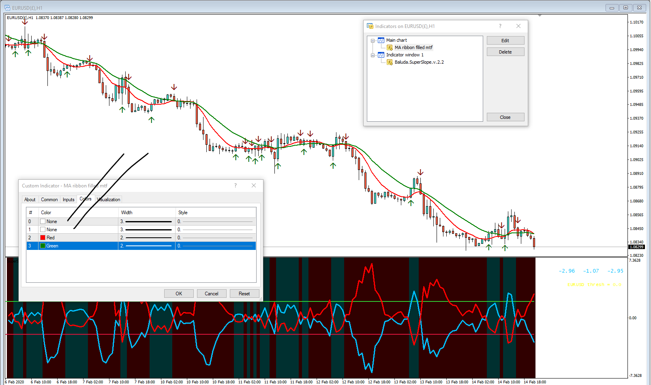Click the Main chart window icon
This screenshot has width=651, height=385.
381,40
